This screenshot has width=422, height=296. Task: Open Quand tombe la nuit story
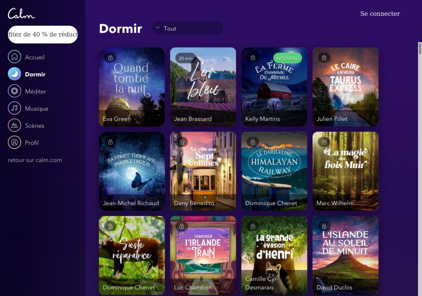(132, 87)
